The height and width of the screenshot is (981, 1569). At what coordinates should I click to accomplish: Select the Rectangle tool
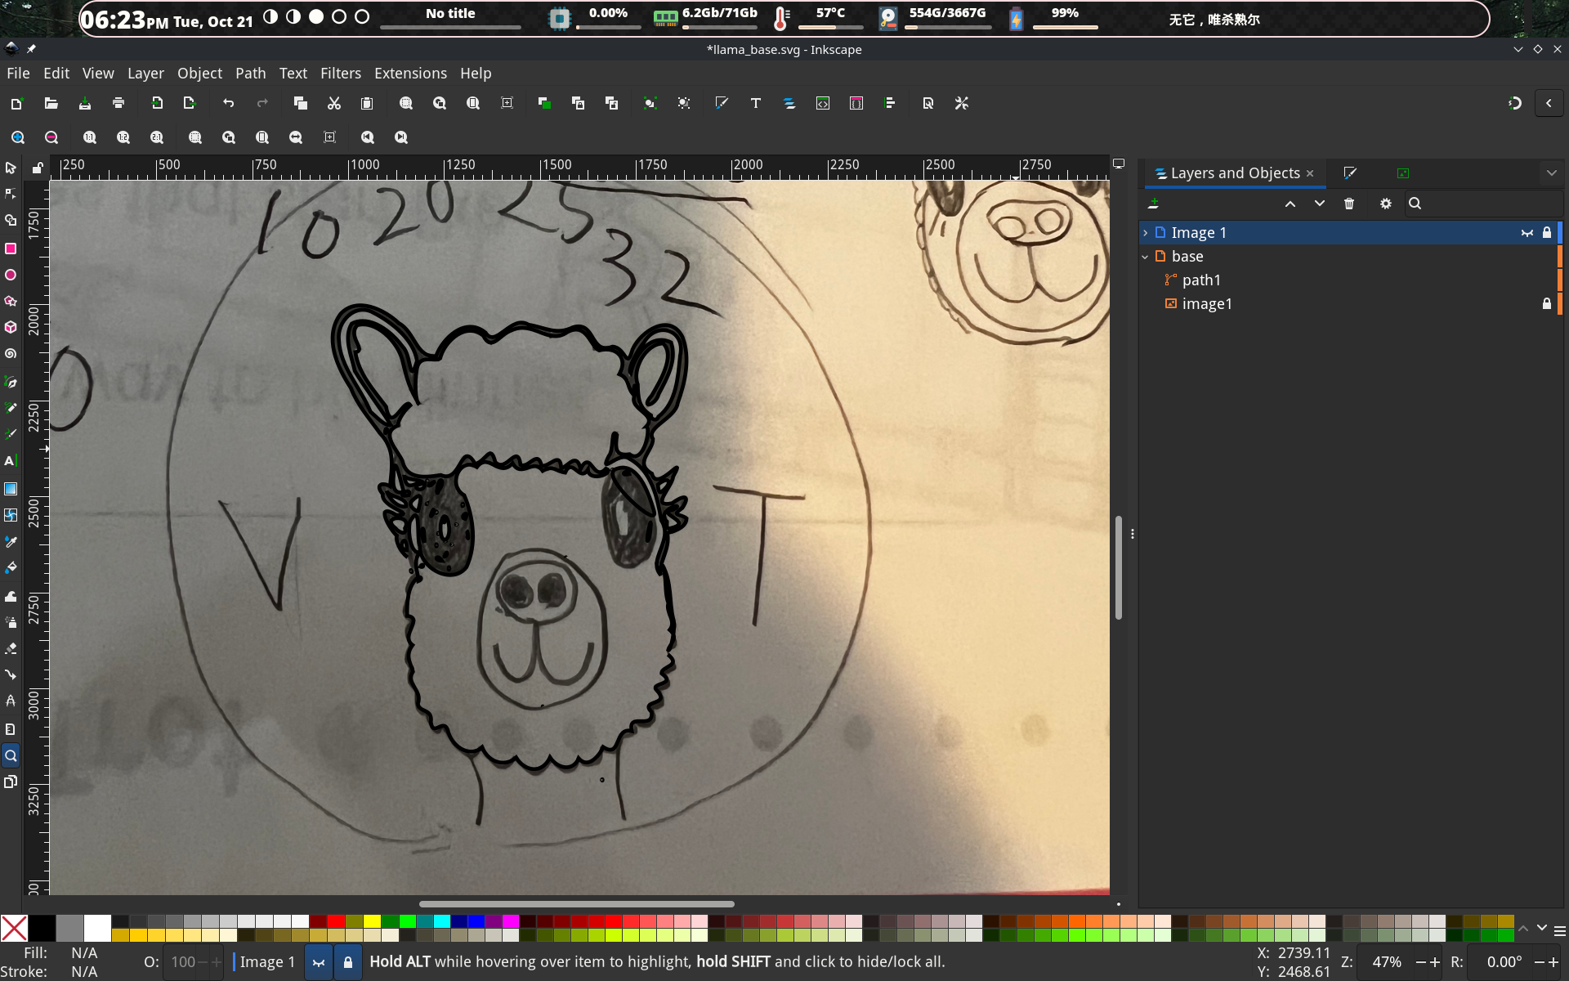tap(11, 249)
